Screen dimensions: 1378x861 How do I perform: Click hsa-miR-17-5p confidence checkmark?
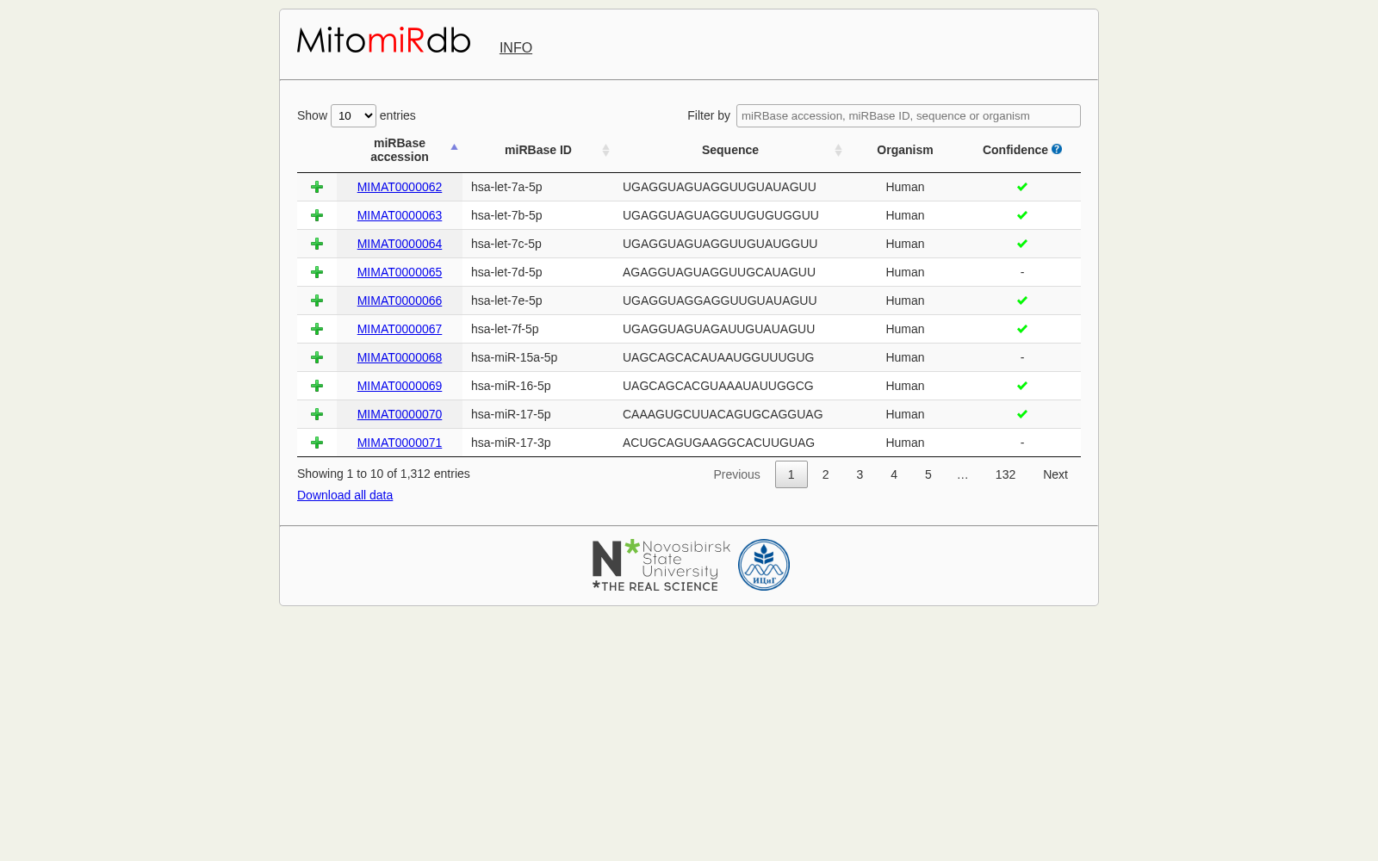[x=1022, y=414]
